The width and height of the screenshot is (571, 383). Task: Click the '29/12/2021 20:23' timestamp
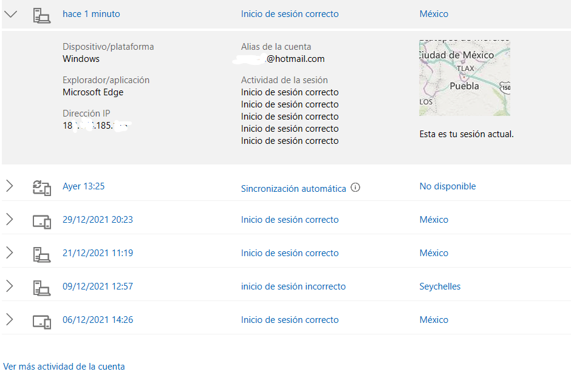(x=98, y=220)
